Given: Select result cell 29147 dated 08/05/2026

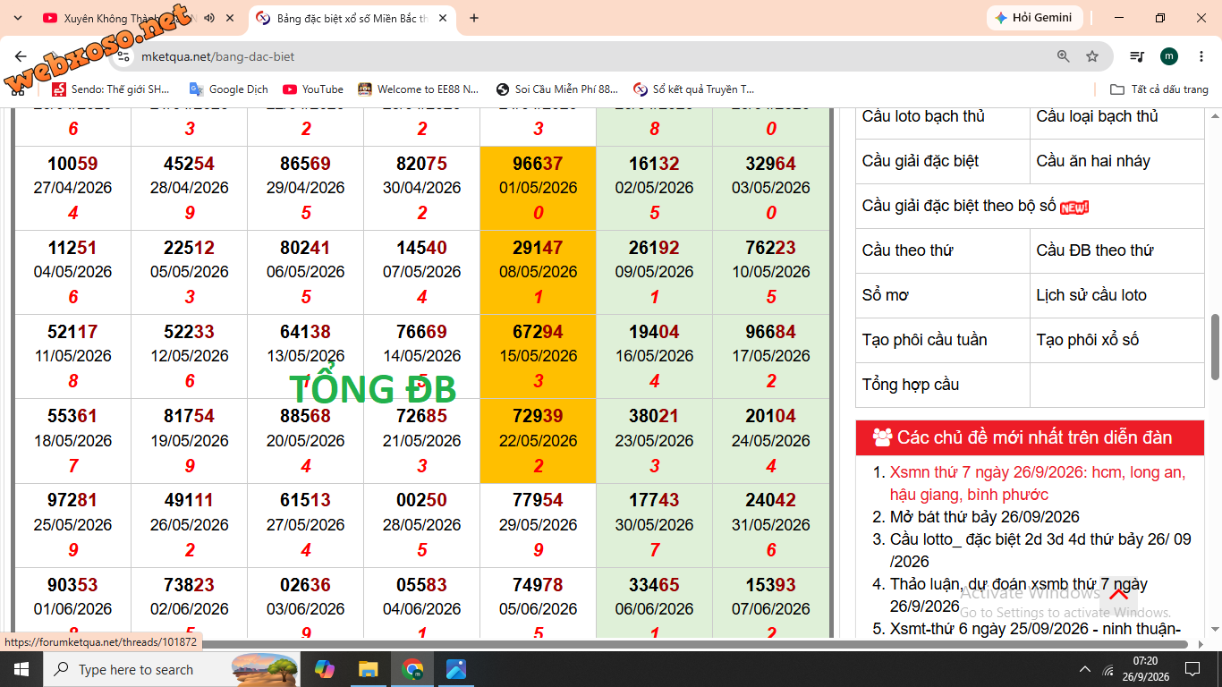Looking at the screenshot, I should [x=538, y=272].
